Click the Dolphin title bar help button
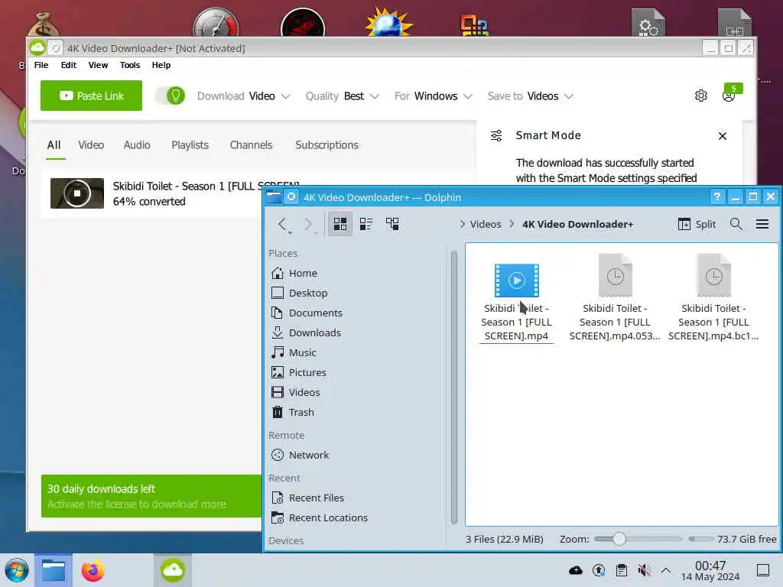Screen dimensions: 783x587 tap(717, 196)
